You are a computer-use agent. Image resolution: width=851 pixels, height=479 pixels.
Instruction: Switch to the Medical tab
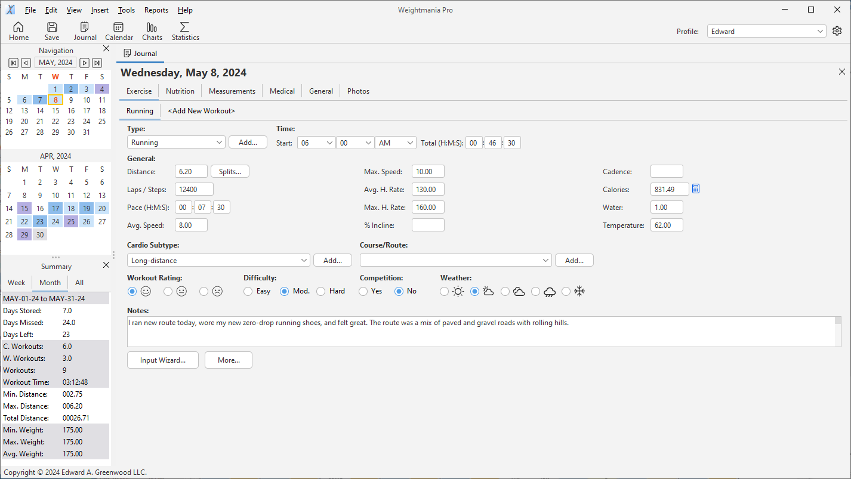(x=282, y=91)
